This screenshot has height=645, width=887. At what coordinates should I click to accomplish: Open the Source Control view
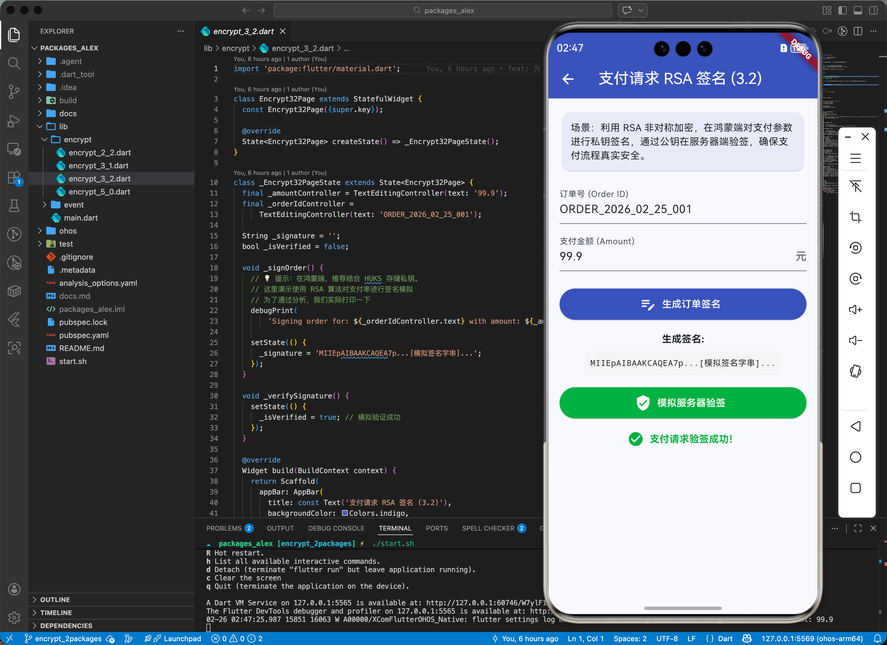click(x=14, y=92)
